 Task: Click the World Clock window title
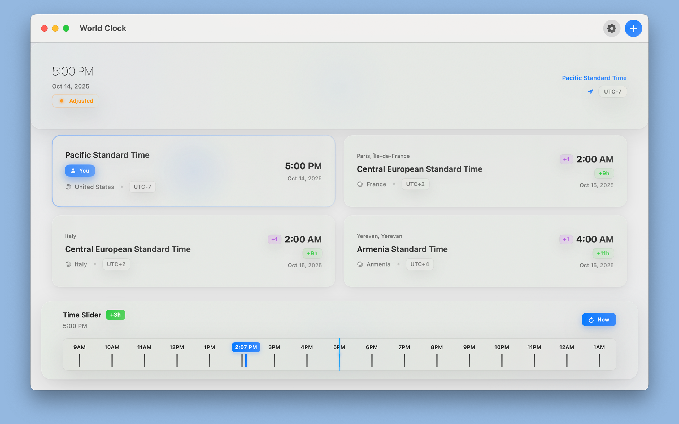[103, 28]
